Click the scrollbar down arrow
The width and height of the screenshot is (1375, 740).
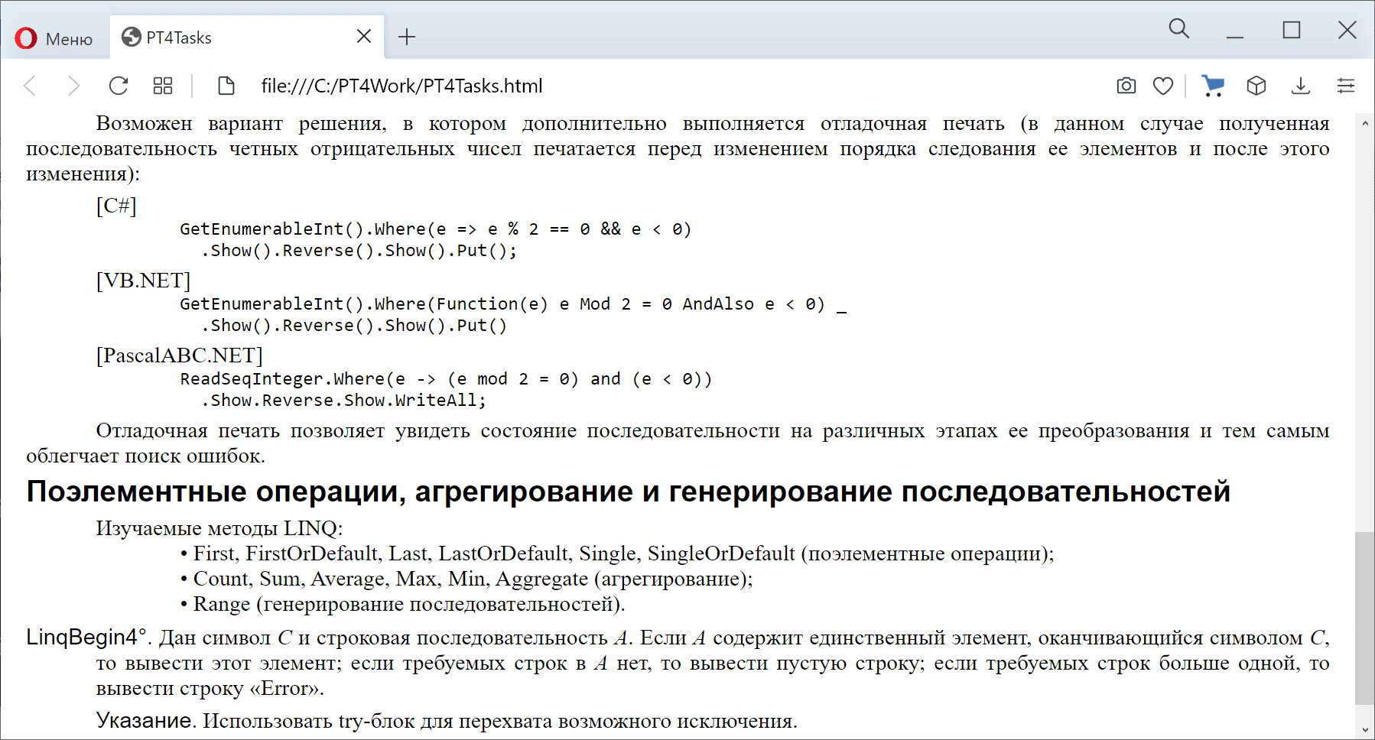click(1365, 730)
